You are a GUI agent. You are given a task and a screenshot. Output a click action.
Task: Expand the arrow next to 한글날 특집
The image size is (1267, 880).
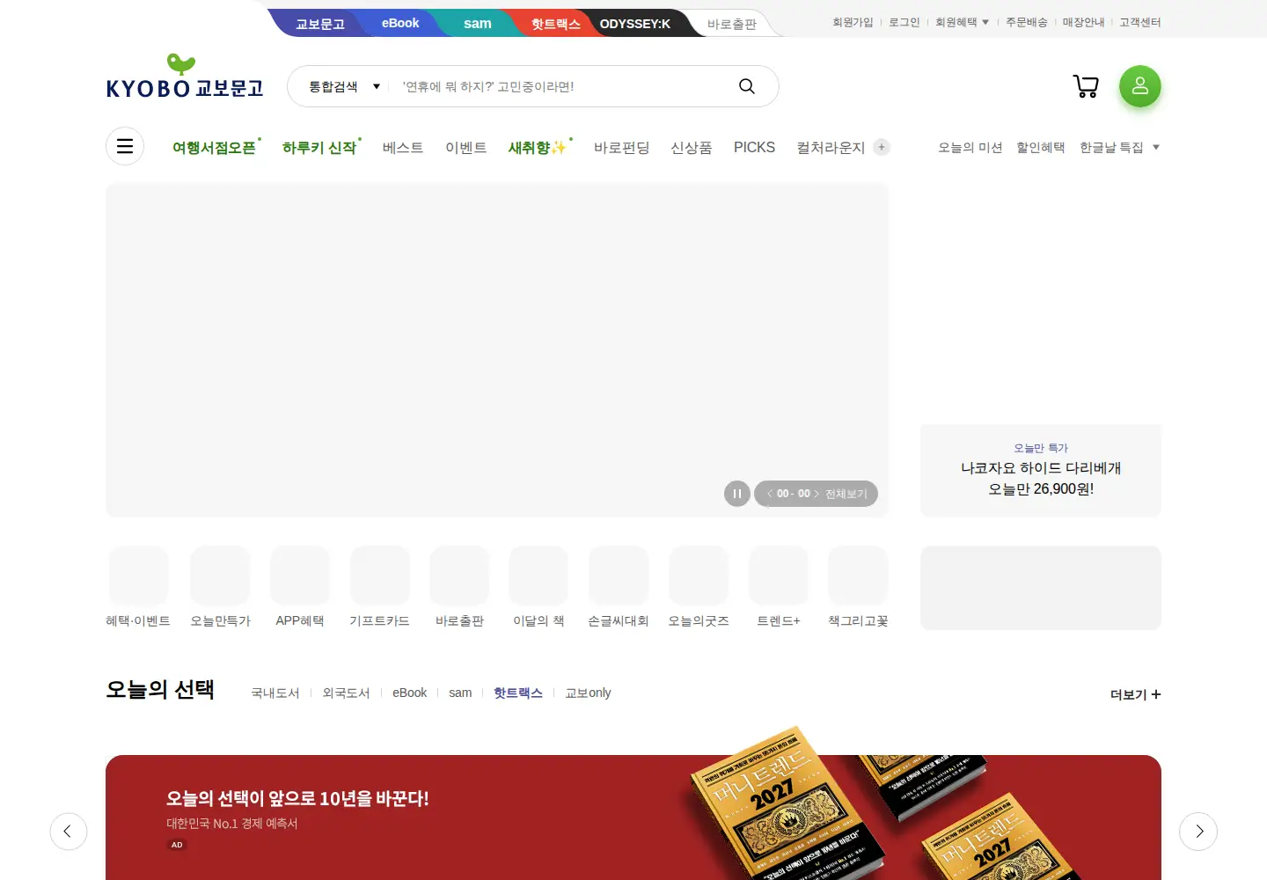pos(1156,147)
